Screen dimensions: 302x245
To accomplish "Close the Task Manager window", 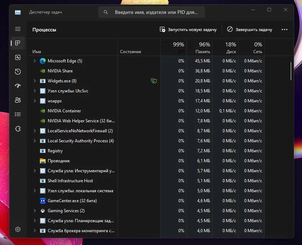I will point(285,10).
